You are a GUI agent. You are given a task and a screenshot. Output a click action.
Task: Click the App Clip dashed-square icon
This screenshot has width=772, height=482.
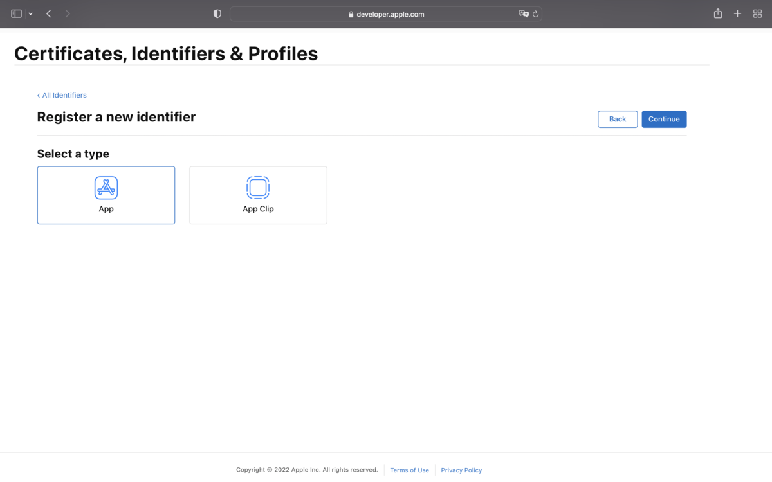(258, 188)
